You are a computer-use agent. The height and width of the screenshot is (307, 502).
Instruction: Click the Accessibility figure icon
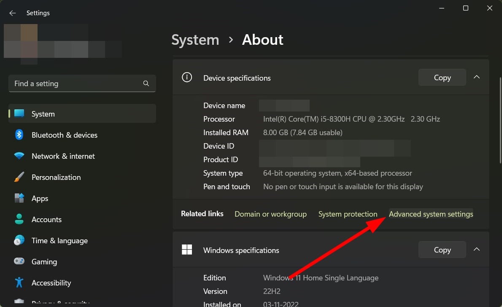click(x=19, y=283)
